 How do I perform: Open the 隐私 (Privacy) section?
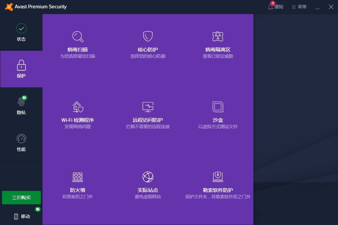[21, 106]
